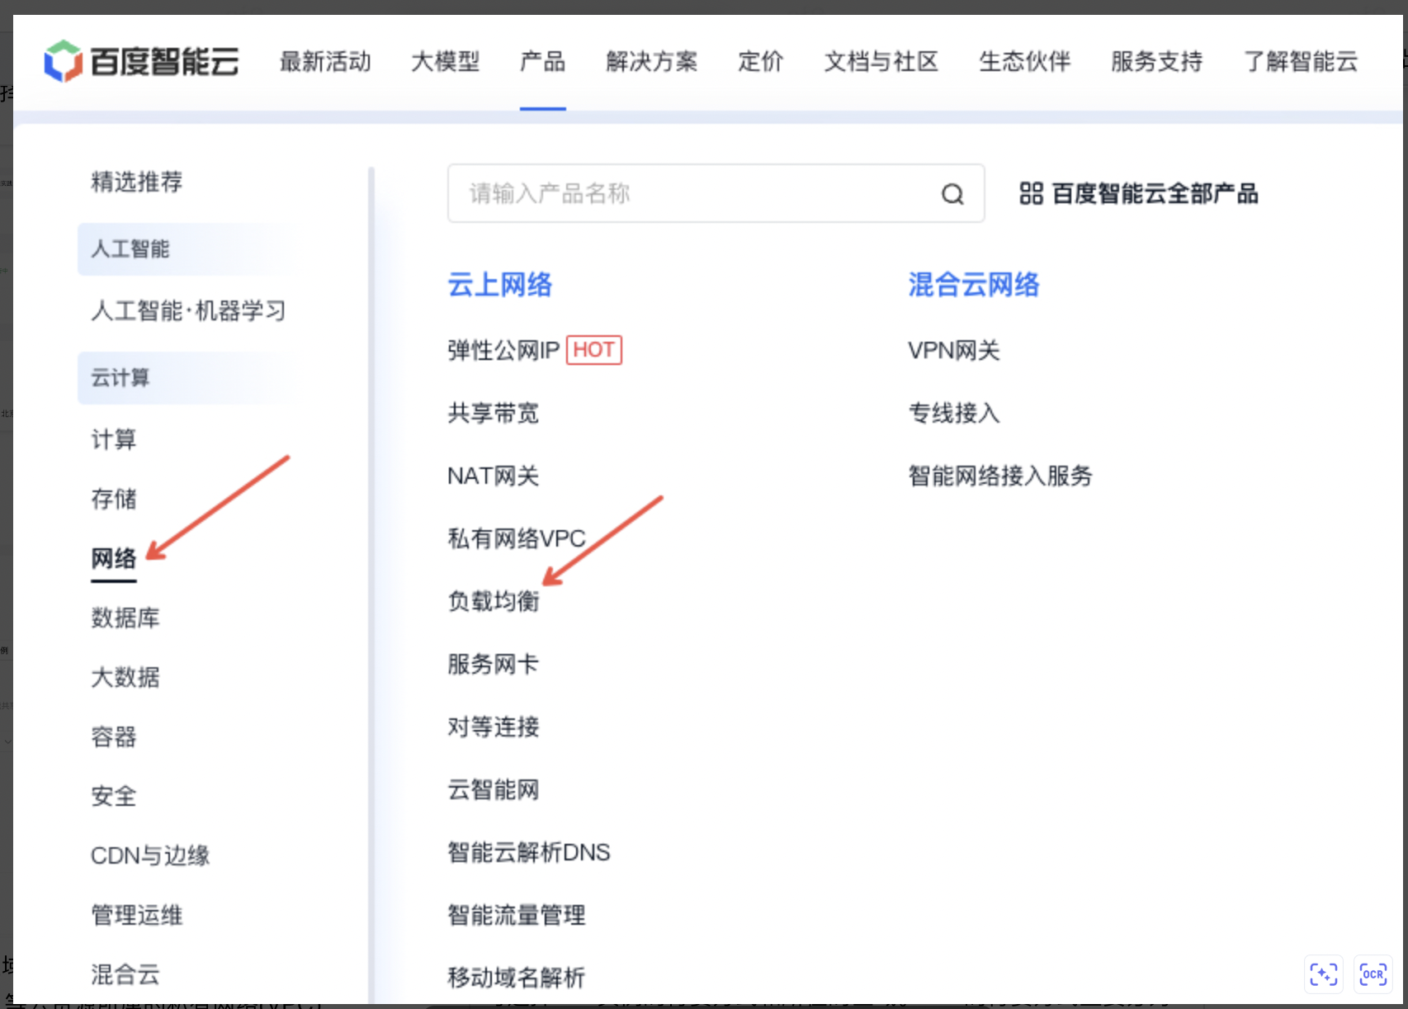Open the 解决方案 menu
This screenshot has width=1408, height=1009.
click(x=652, y=62)
